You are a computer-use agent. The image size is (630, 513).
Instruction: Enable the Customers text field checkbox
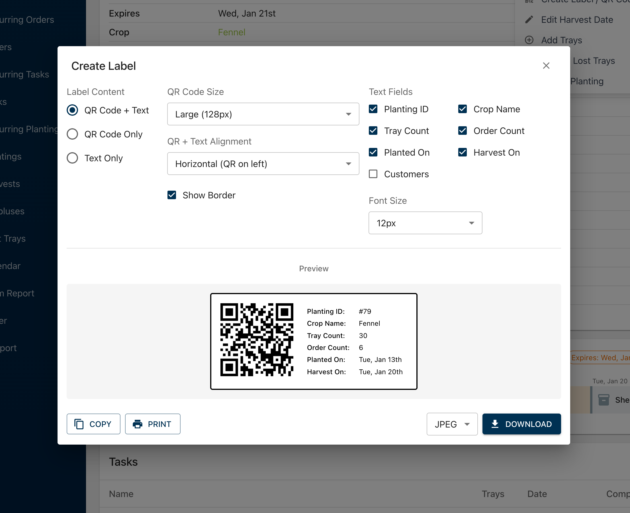[x=373, y=174]
